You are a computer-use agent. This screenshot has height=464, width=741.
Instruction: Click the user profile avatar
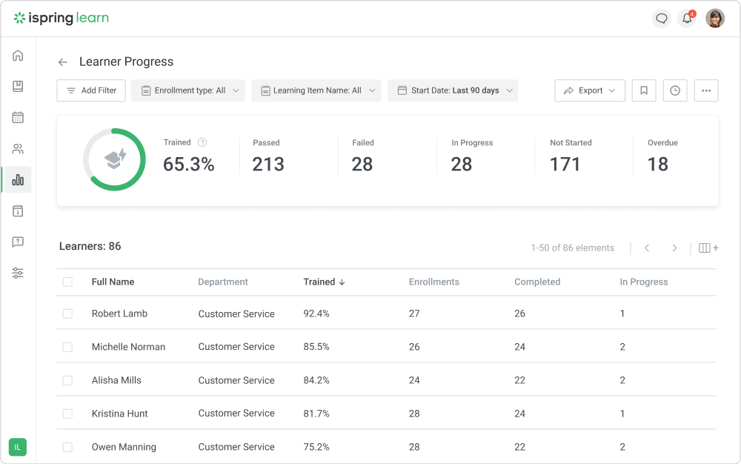(x=715, y=19)
